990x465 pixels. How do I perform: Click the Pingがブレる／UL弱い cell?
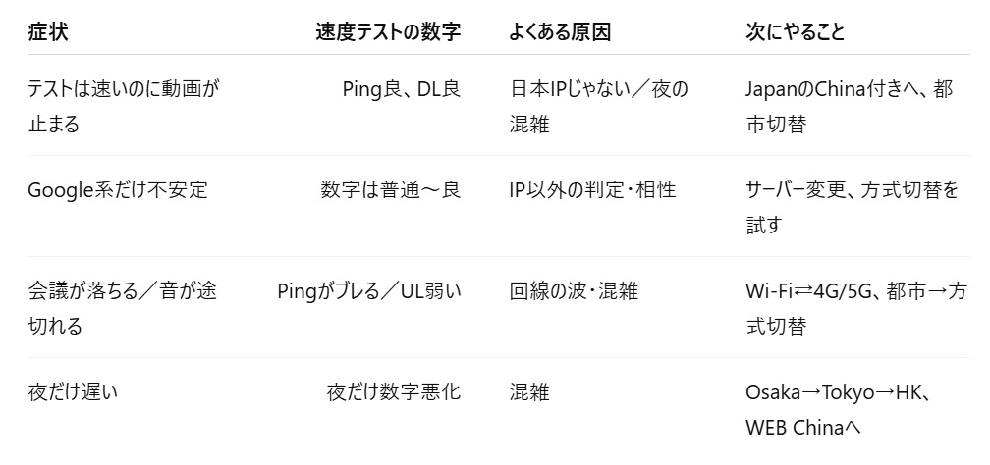tap(369, 290)
